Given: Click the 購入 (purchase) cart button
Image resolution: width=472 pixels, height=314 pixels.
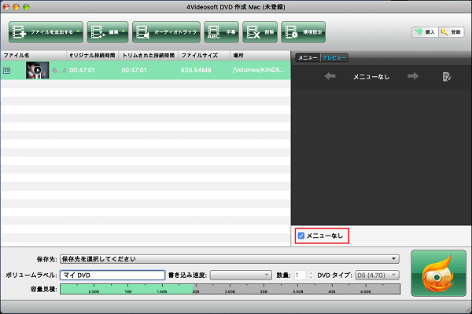Looking at the screenshot, I should [425, 32].
